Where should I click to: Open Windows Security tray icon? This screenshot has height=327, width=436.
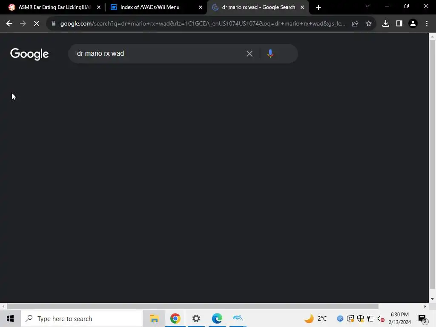pos(361,318)
